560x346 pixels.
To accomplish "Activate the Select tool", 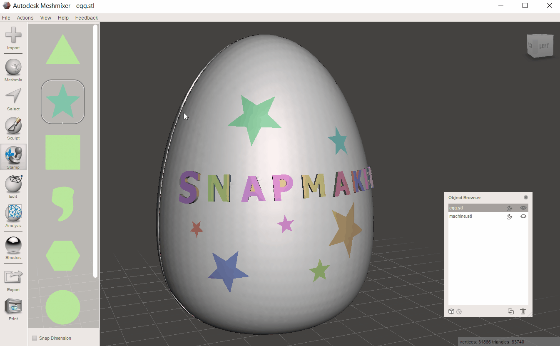I will (13, 100).
